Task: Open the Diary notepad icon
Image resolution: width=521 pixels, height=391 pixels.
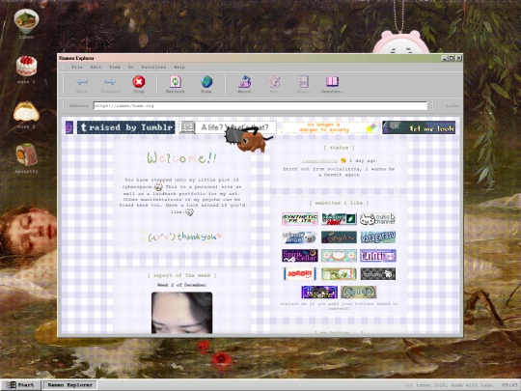Action: [303, 82]
